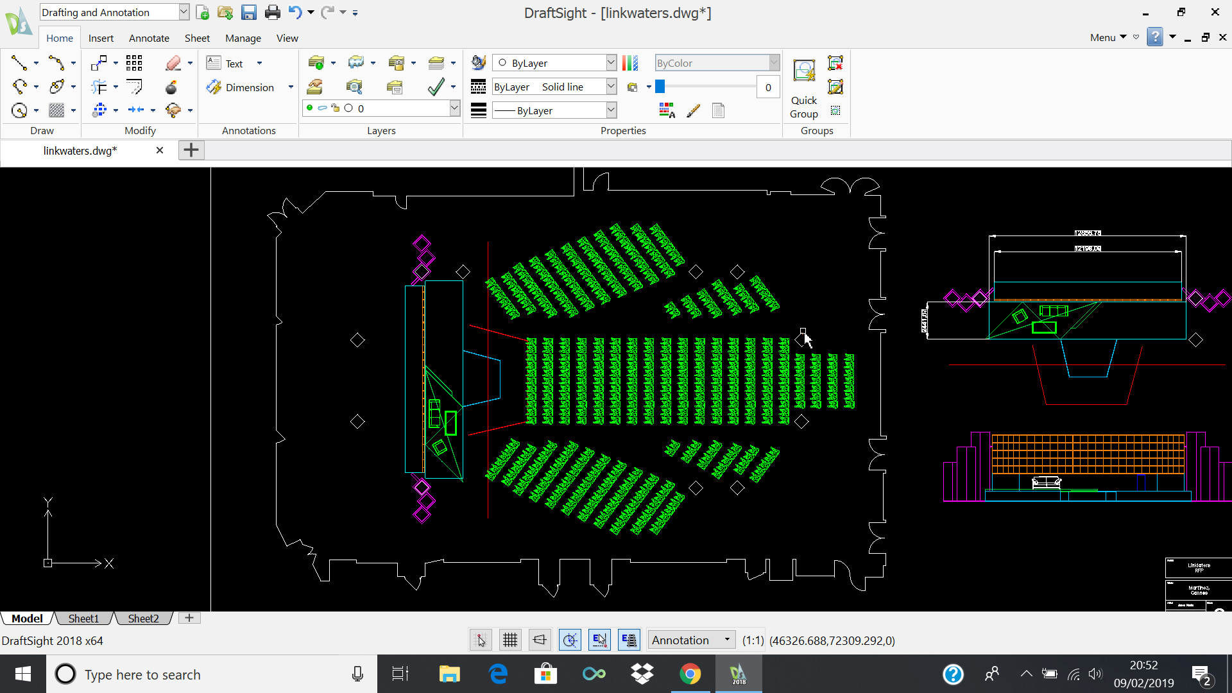Viewport: 1232px width, 693px height.
Task: Toggle Snap mode in status bar
Action: pos(481,640)
